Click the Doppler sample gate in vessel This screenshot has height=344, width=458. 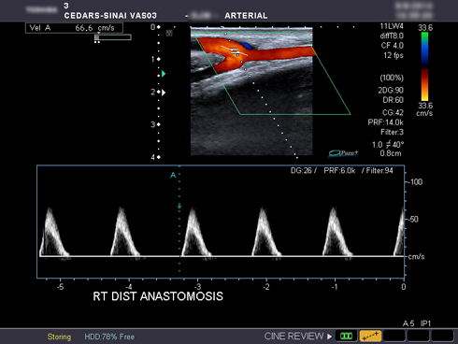click(x=235, y=50)
